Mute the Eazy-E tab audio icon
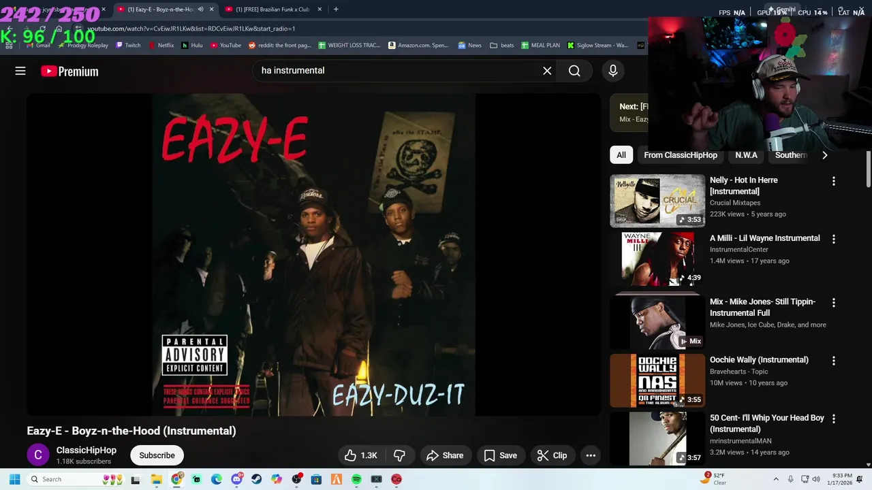872x490 pixels. (200, 10)
